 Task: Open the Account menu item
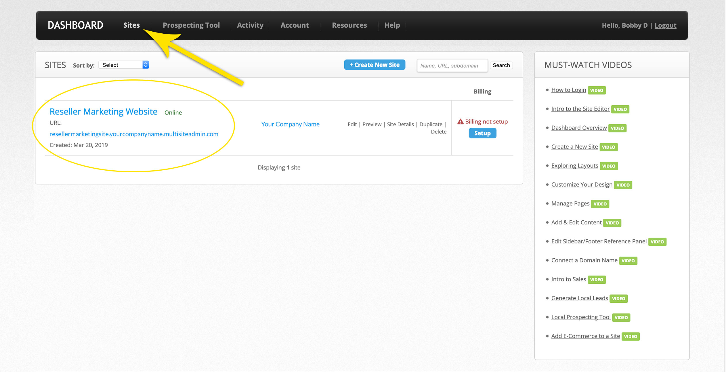[295, 25]
